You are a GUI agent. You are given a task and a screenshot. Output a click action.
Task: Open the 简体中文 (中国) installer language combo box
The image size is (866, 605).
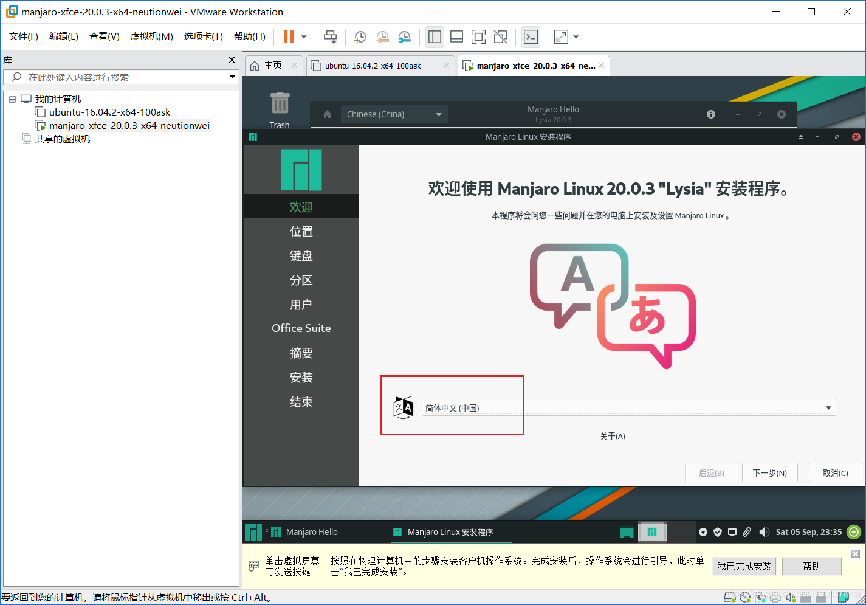[x=628, y=407]
